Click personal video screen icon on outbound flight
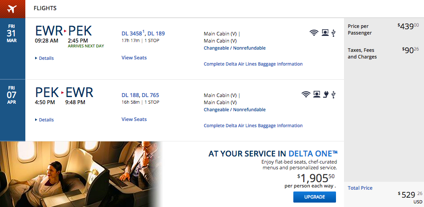 point(325,33)
